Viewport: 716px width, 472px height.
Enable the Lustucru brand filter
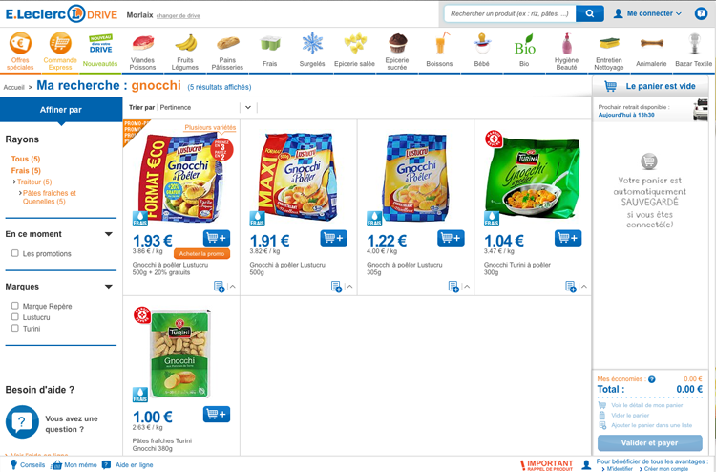point(15,316)
